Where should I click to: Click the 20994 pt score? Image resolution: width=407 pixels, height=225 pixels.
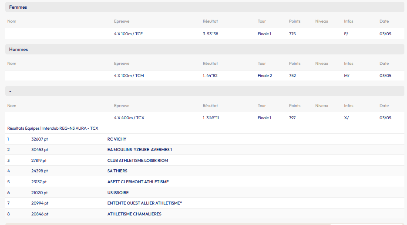point(40,203)
